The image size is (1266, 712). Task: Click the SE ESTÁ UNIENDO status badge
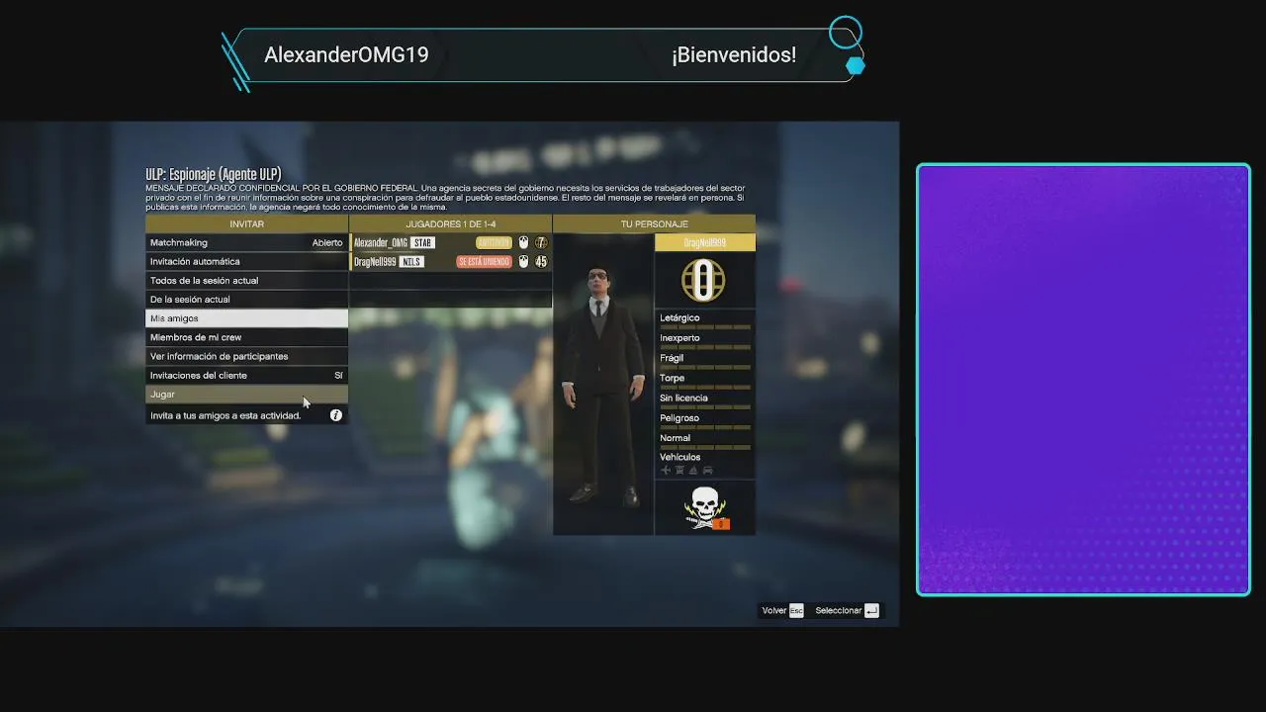click(484, 262)
